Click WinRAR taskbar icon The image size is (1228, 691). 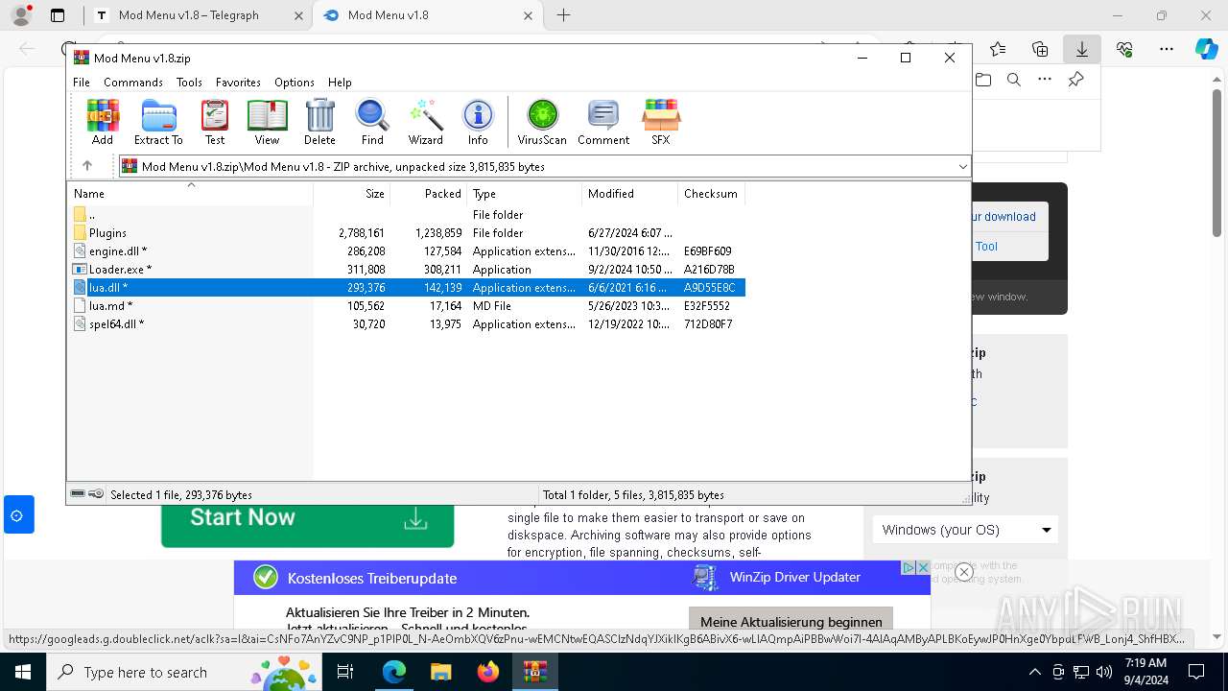pyautogui.click(x=535, y=672)
